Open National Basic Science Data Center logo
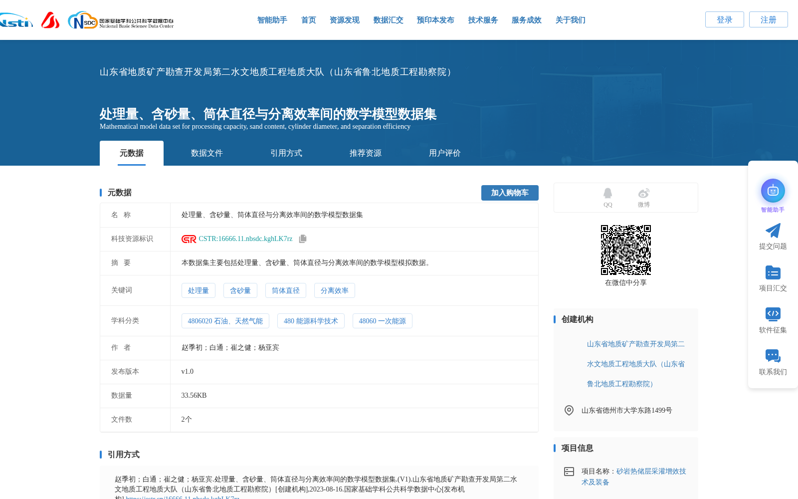The height and width of the screenshot is (499, 798). coord(121,20)
